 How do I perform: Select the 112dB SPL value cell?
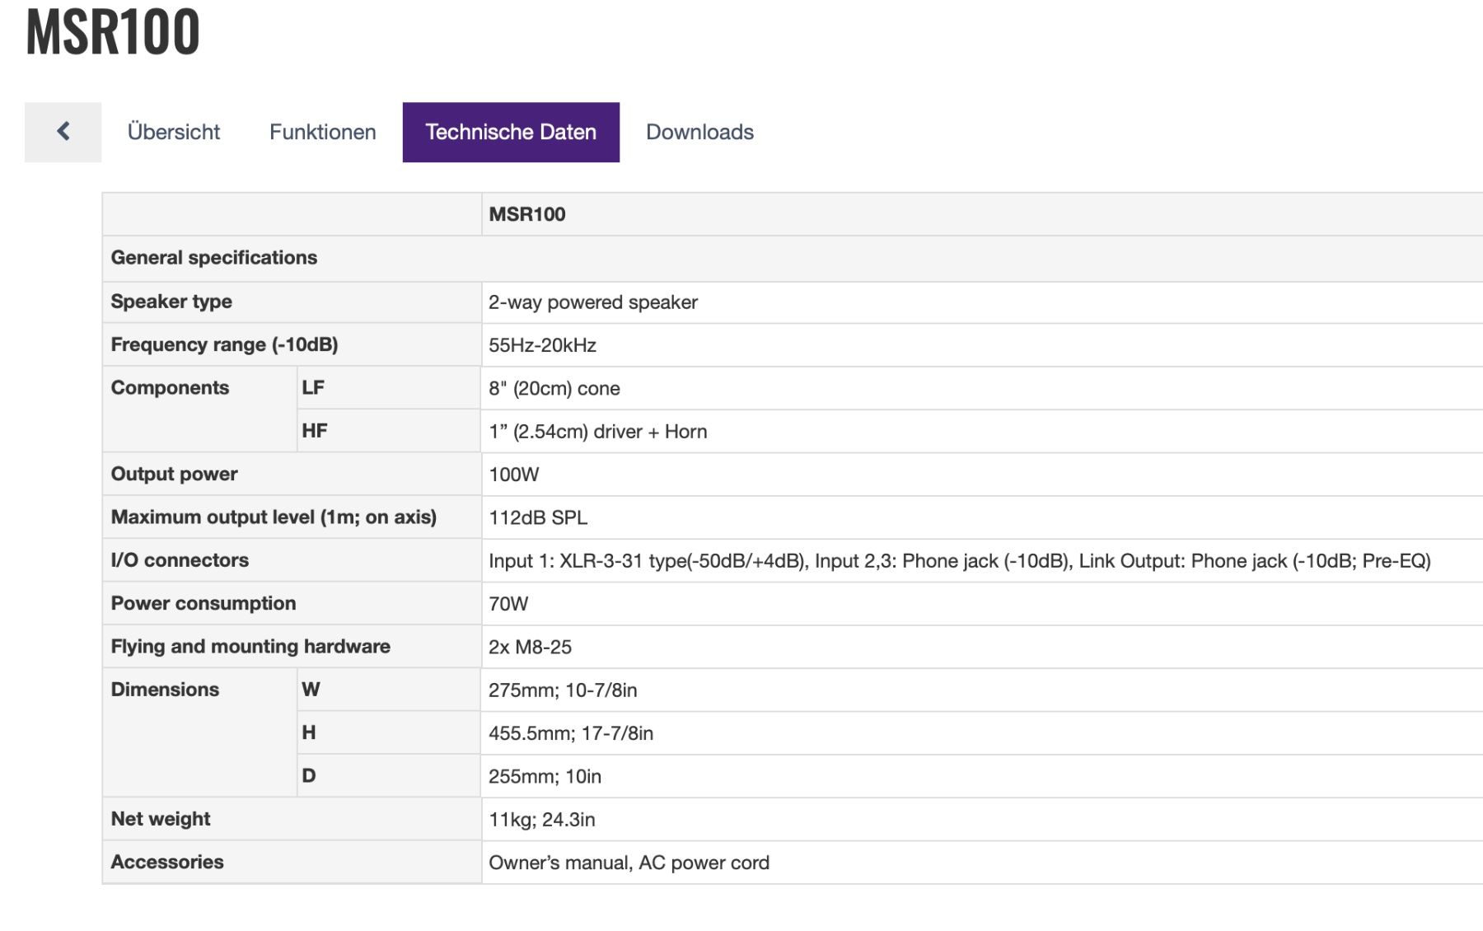[537, 517]
